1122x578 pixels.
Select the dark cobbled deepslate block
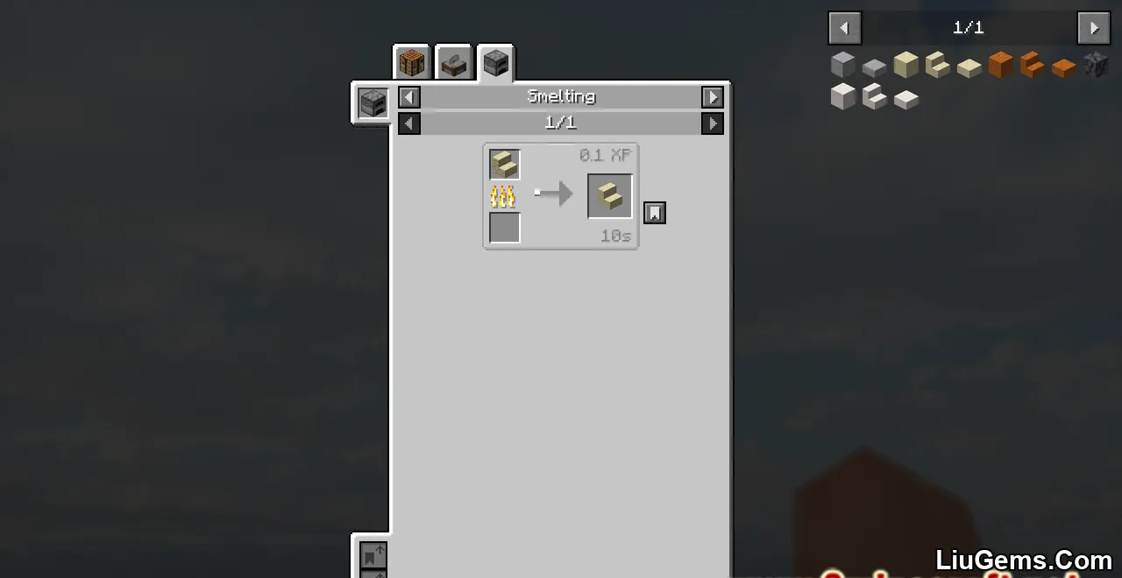[x=1096, y=65]
